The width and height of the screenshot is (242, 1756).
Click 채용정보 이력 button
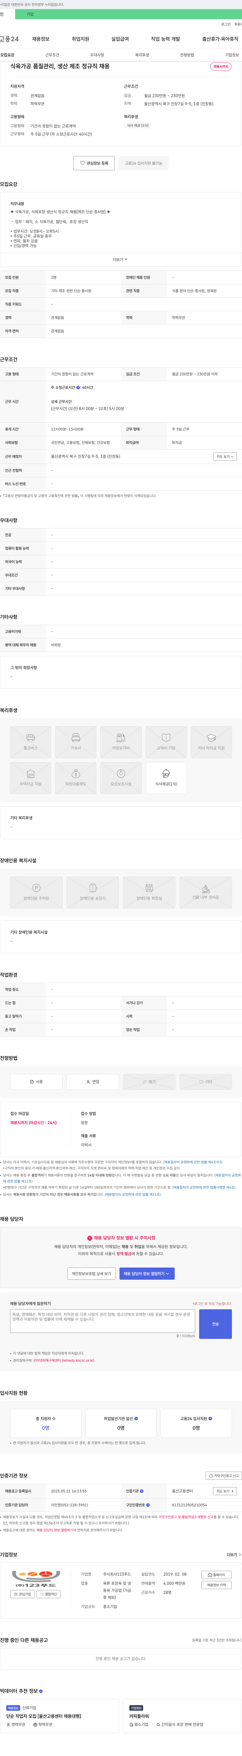coord(217,1585)
